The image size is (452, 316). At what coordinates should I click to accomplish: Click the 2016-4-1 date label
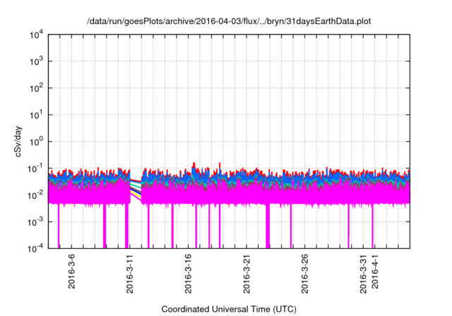pyautogui.click(x=374, y=271)
